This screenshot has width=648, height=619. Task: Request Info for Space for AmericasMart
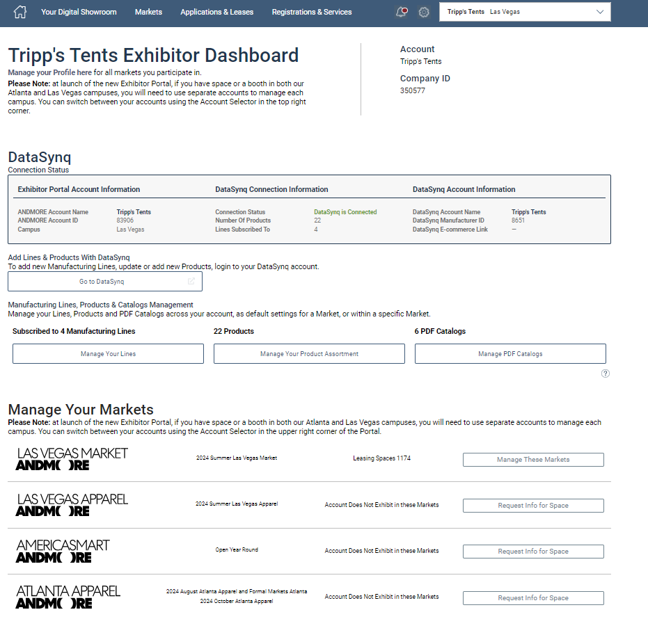point(533,552)
